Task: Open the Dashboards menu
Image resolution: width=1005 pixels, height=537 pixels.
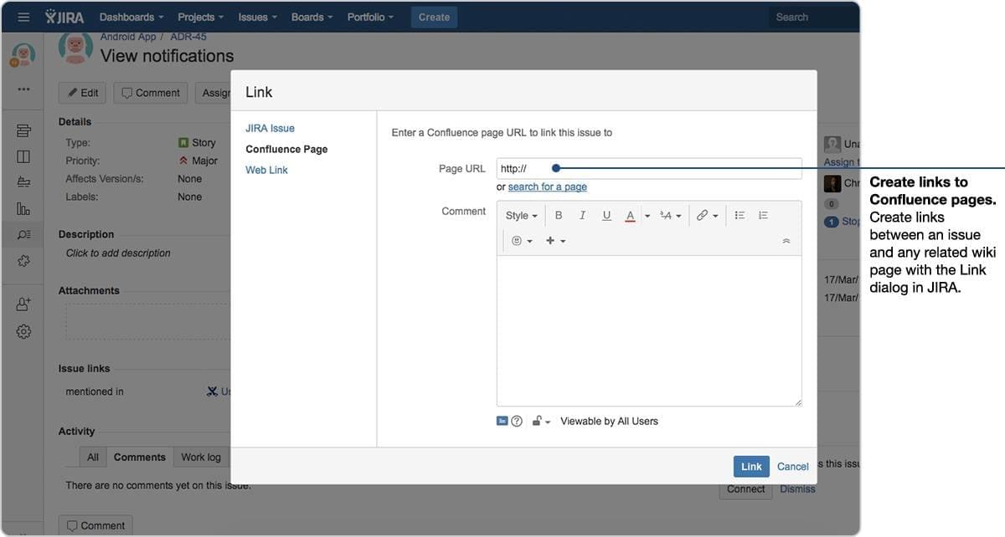Action: 131,17
